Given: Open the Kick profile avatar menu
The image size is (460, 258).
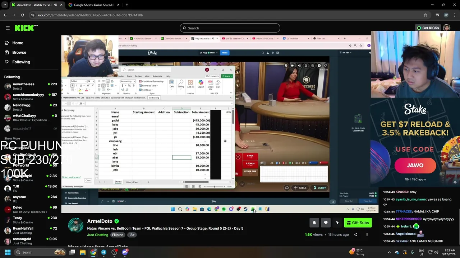Looking at the screenshot, I should [446, 28].
